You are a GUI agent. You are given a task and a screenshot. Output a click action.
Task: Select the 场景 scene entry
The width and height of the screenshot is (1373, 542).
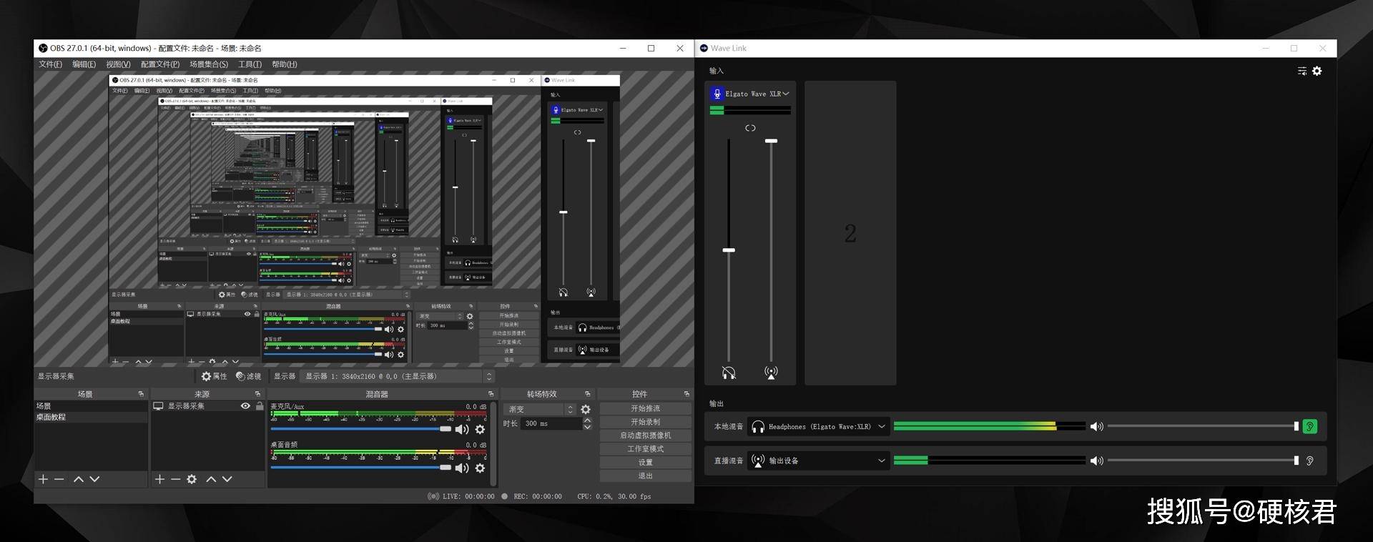click(x=91, y=406)
